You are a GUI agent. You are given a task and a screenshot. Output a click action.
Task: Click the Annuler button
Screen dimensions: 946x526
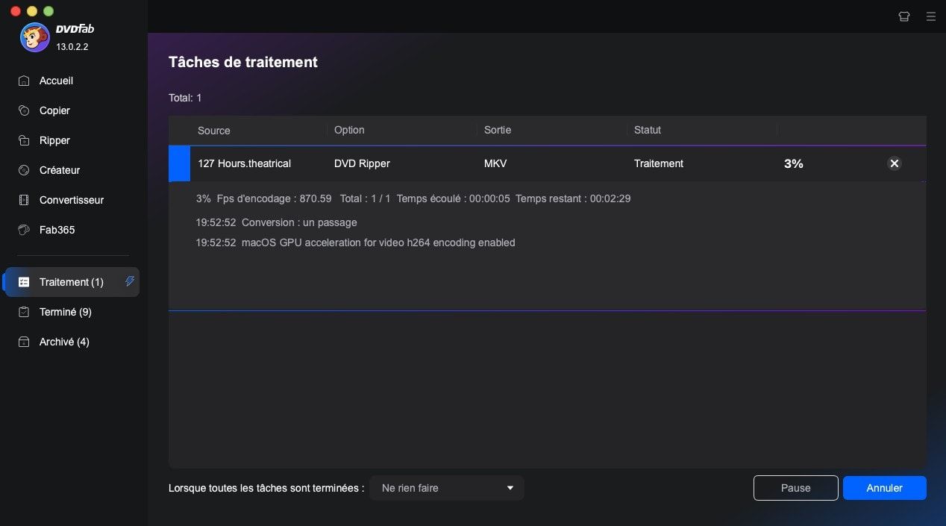click(x=884, y=488)
